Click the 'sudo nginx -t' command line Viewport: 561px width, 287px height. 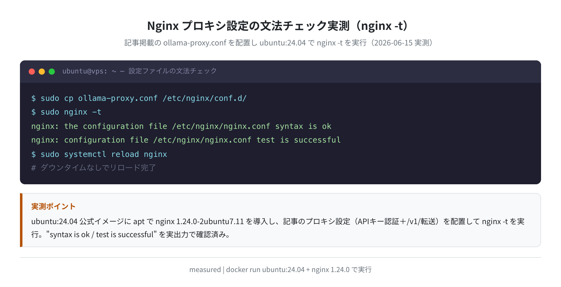tap(66, 112)
